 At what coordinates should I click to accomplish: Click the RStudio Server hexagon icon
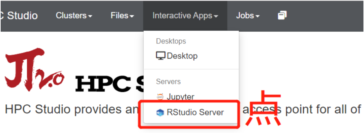click(160, 112)
